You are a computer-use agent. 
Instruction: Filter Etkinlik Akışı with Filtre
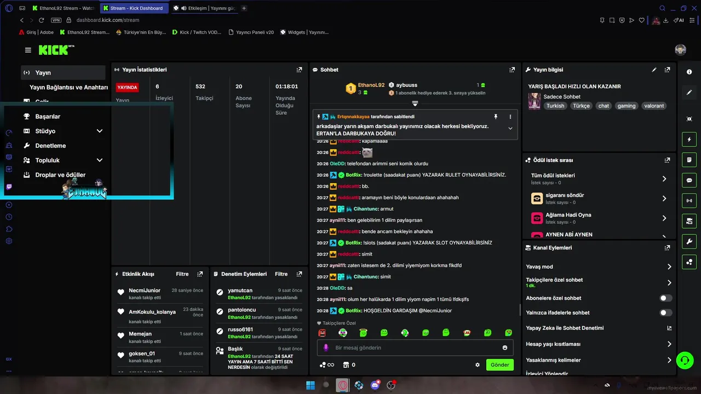tap(182, 274)
